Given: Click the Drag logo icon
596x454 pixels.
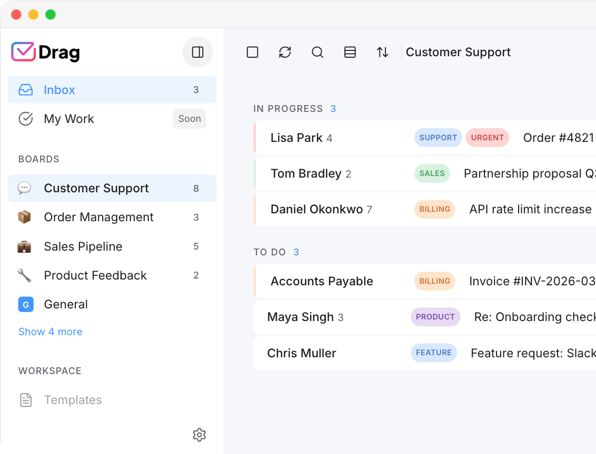Looking at the screenshot, I should pyautogui.click(x=23, y=51).
